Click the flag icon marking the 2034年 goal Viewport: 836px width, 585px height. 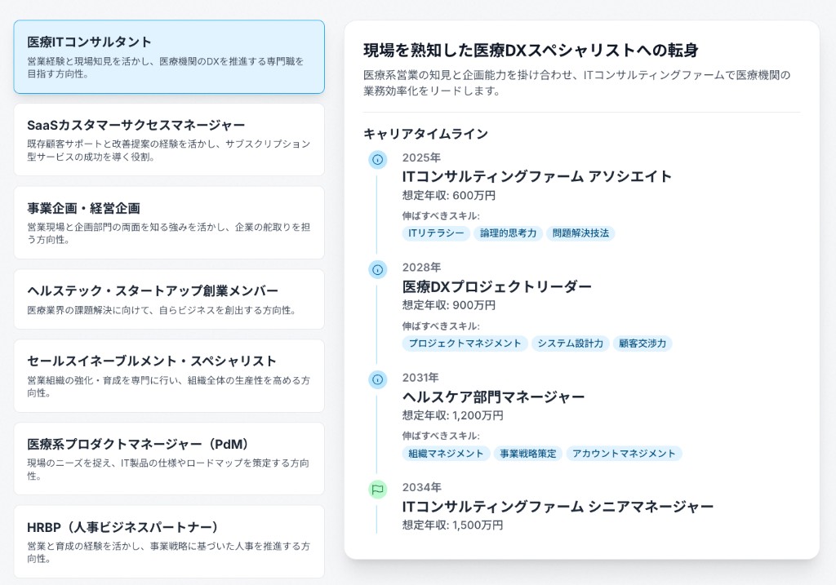(376, 487)
